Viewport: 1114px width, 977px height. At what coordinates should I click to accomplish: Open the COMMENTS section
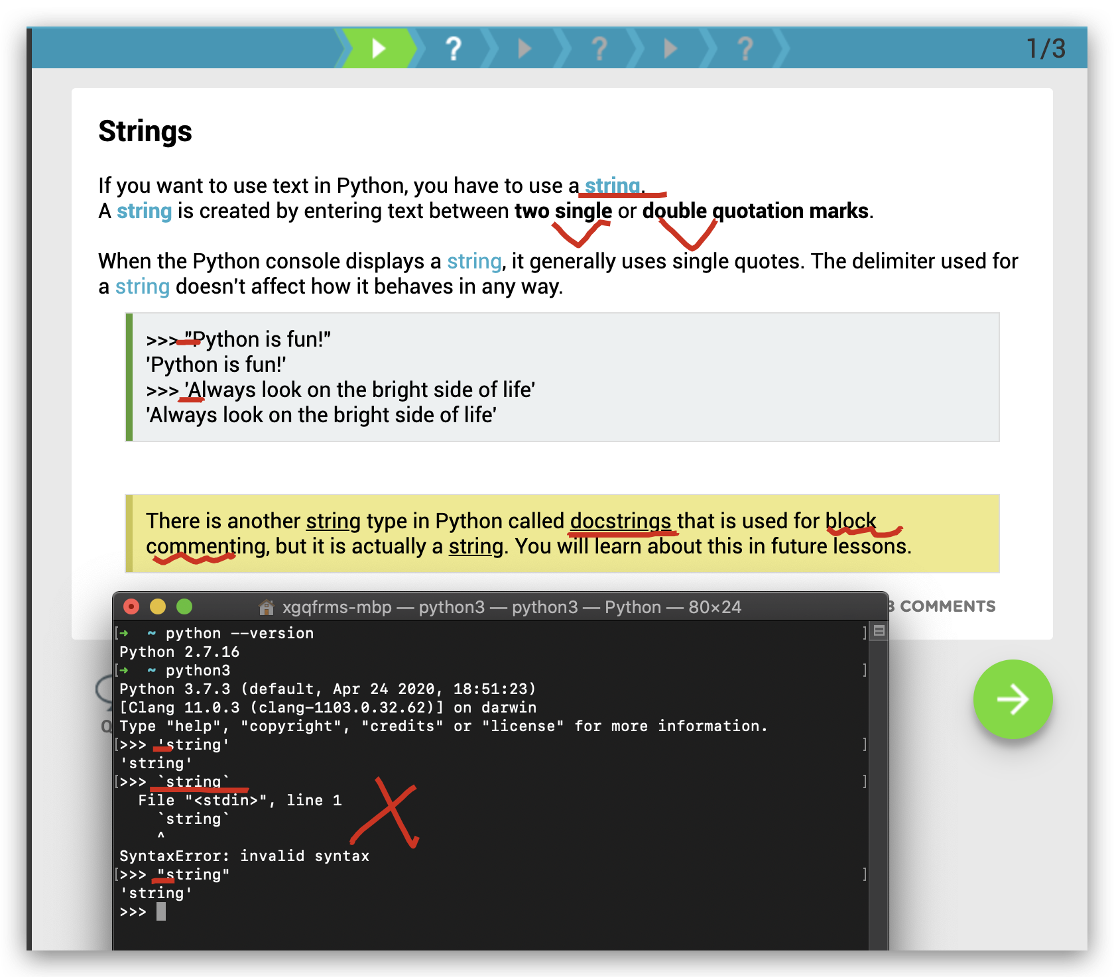[x=942, y=606]
